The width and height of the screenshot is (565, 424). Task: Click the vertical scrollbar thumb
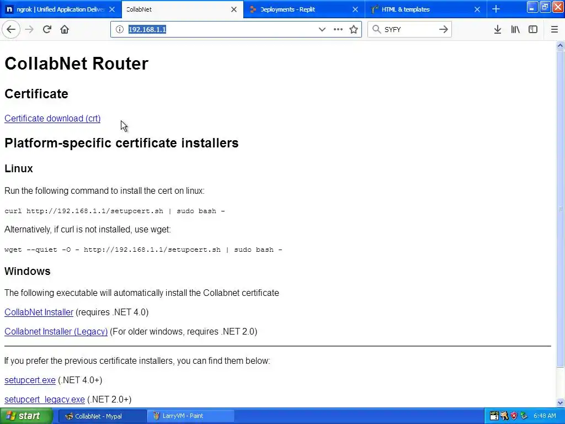560,209
